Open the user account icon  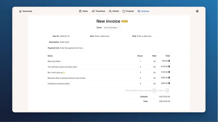tap(197, 11)
